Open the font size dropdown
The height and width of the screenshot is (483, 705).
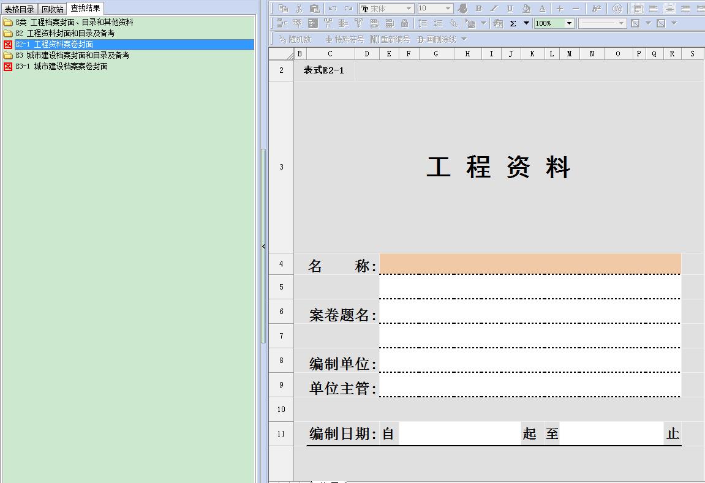coord(448,9)
